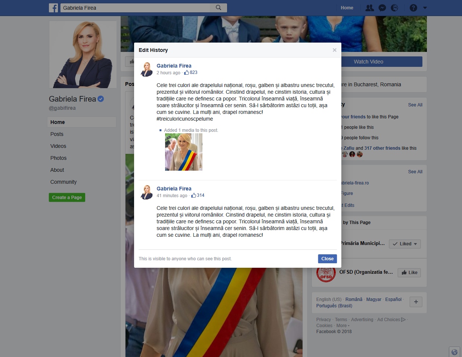
Task: Click the Create a Page button
Action: 67,198
